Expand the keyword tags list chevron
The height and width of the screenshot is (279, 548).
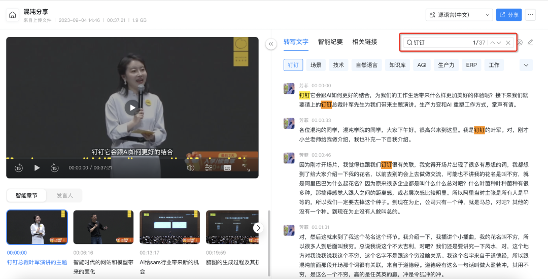pos(526,65)
